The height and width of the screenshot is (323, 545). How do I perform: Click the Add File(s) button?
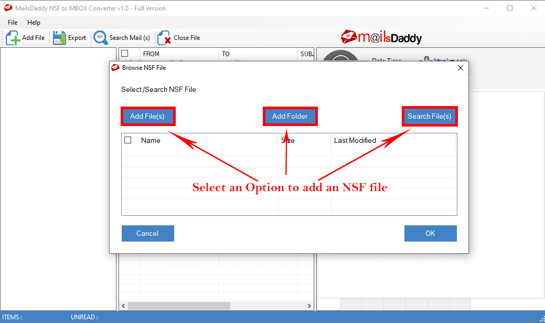[147, 116]
